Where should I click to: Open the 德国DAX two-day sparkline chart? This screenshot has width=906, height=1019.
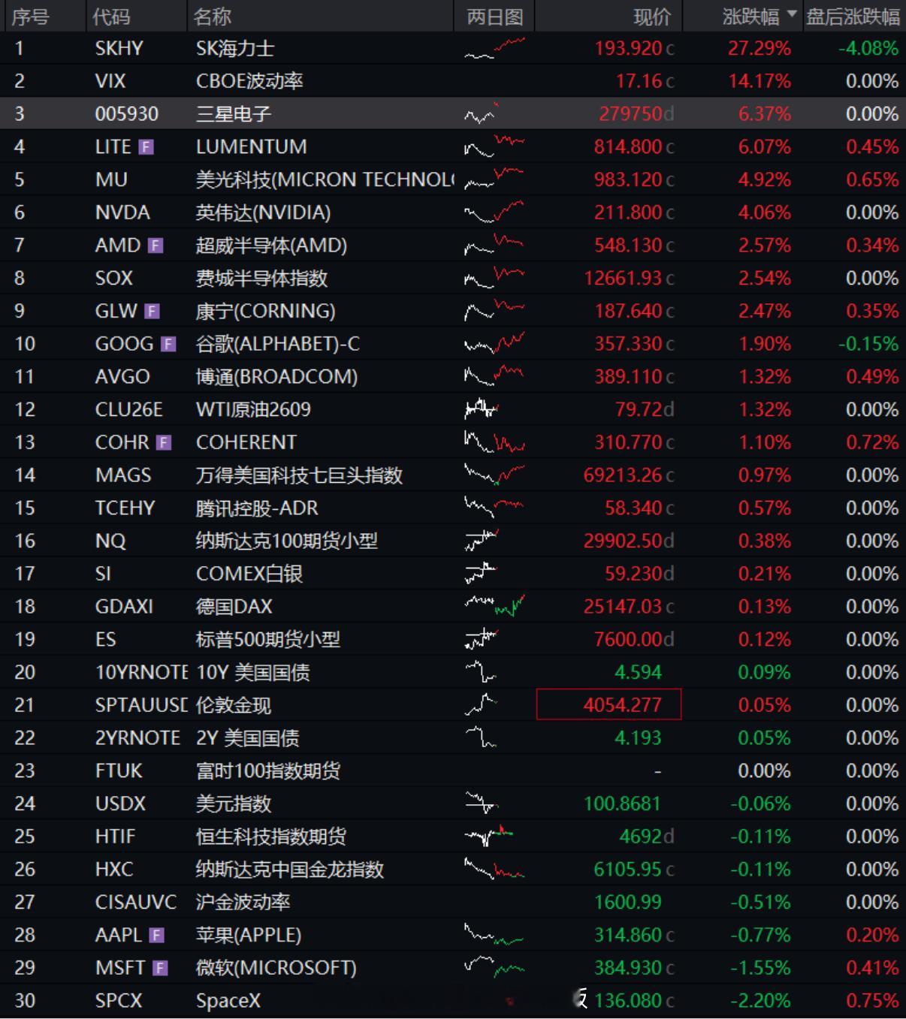click(494, 607)
